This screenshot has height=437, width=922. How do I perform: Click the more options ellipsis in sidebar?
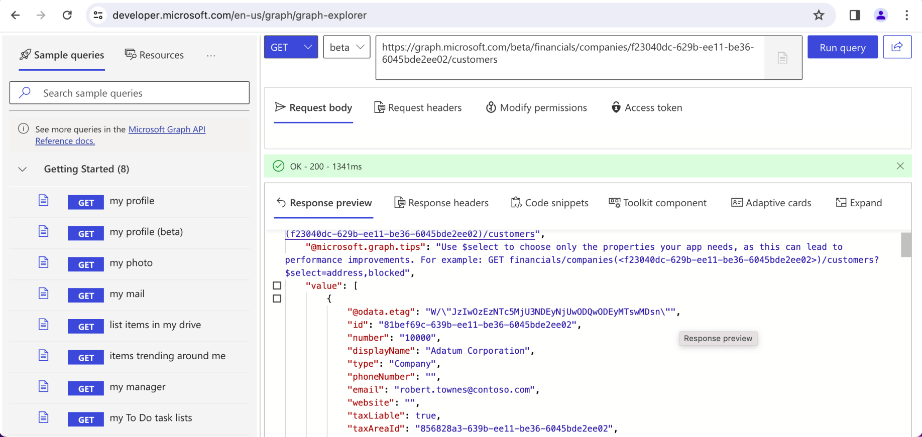click(x=211, y=55)
